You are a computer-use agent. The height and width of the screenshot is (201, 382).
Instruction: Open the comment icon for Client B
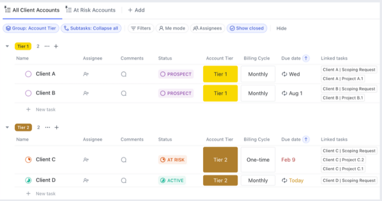pos(124,93)
